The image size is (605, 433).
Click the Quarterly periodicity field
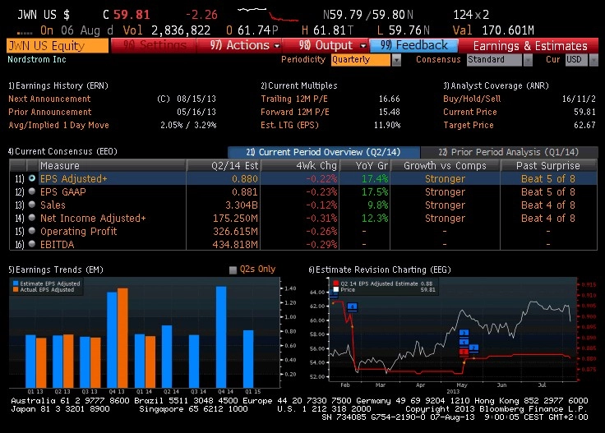(x=361, y=60)
